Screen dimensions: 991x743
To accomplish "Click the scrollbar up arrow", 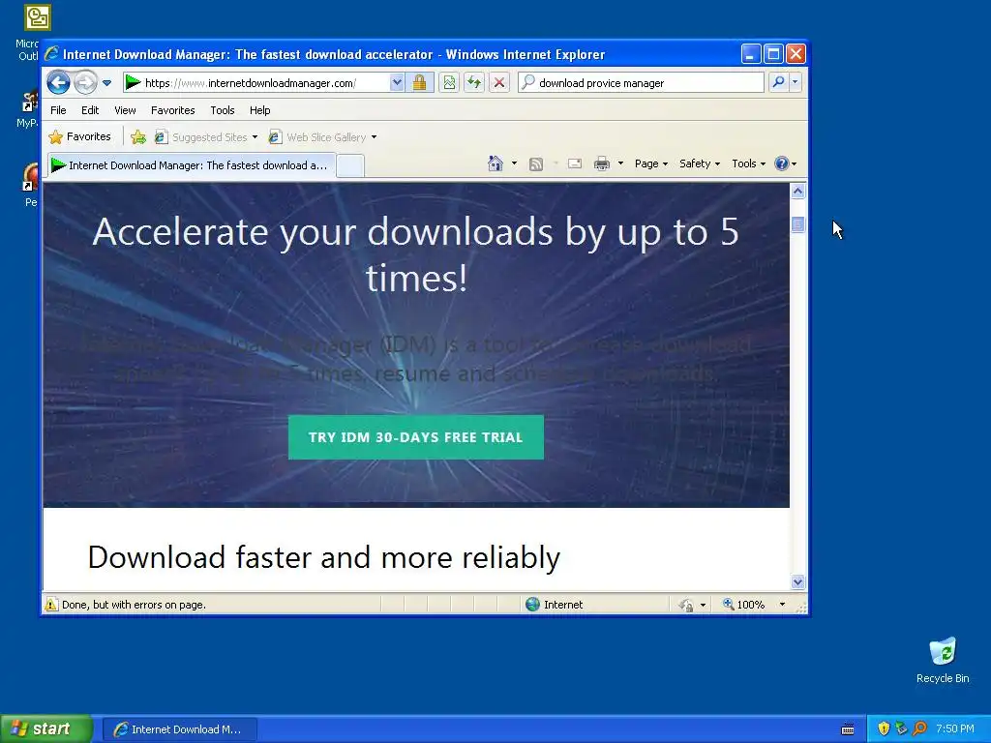I will coord(797,192).
